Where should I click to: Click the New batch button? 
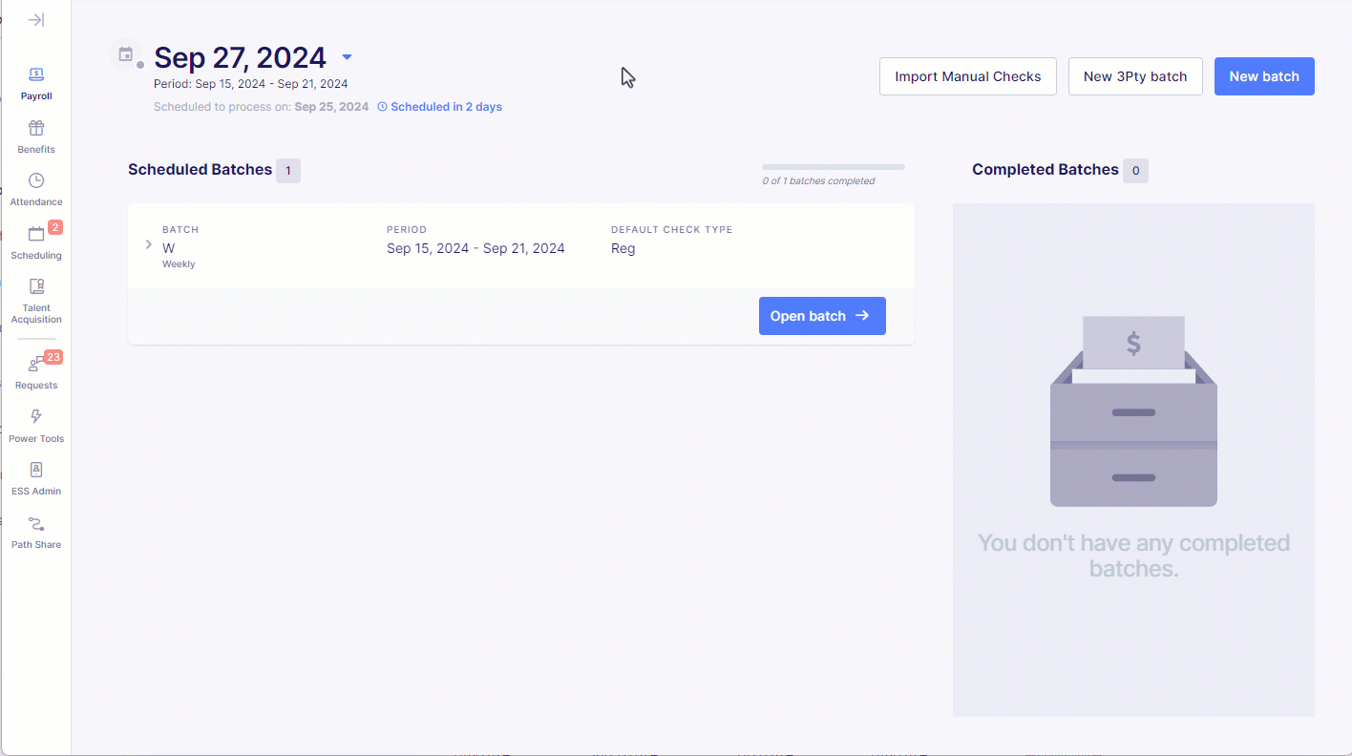(x=1264, y=76)
